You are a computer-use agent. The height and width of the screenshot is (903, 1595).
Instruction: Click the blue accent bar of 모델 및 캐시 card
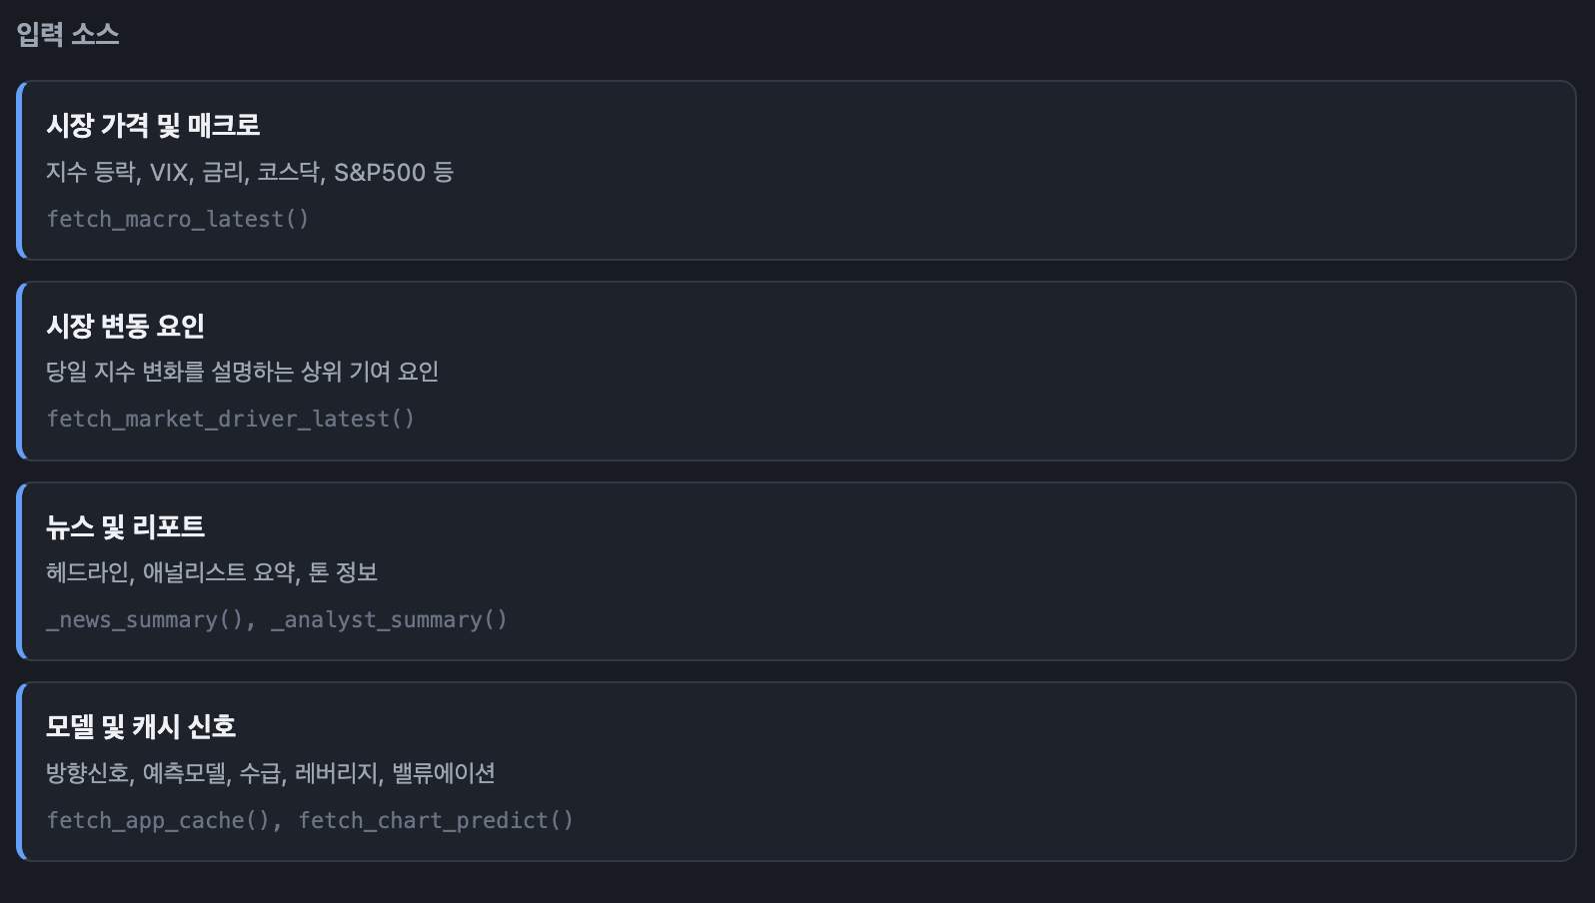coord(20,772)
